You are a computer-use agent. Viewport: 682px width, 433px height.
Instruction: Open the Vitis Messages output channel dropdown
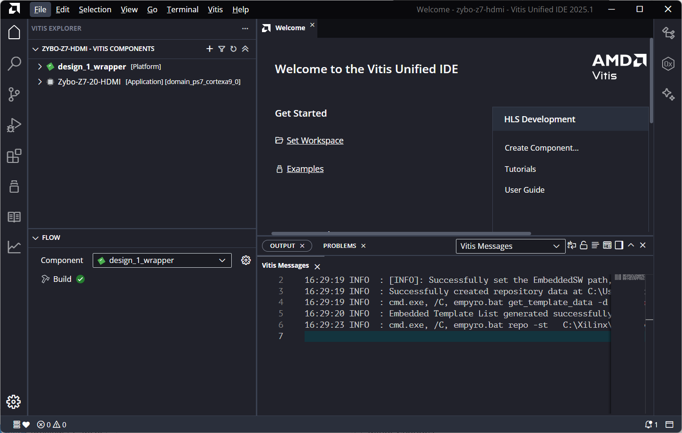coord(510,246)
